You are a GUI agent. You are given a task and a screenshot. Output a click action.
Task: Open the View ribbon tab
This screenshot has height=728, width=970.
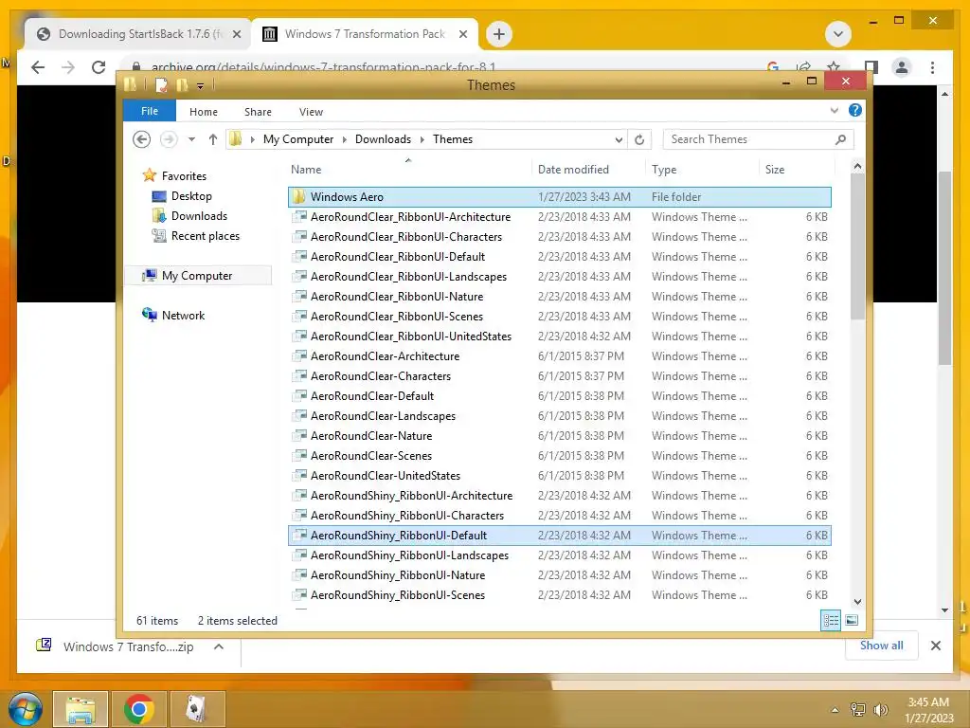311,112
